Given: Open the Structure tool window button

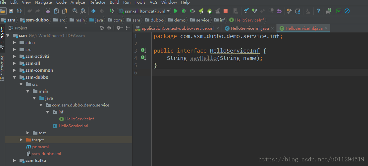Looking at the screenshot, I should 2,68.
